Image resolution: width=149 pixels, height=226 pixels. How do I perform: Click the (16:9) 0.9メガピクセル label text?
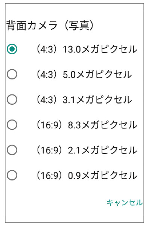[87, 175]
